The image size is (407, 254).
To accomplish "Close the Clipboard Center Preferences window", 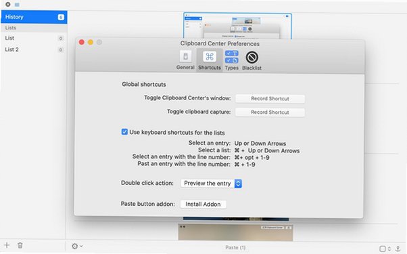I will 82,43.
